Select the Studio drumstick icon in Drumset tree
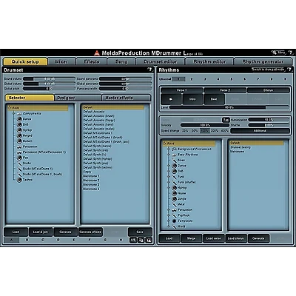 click(x=19, y=164)
